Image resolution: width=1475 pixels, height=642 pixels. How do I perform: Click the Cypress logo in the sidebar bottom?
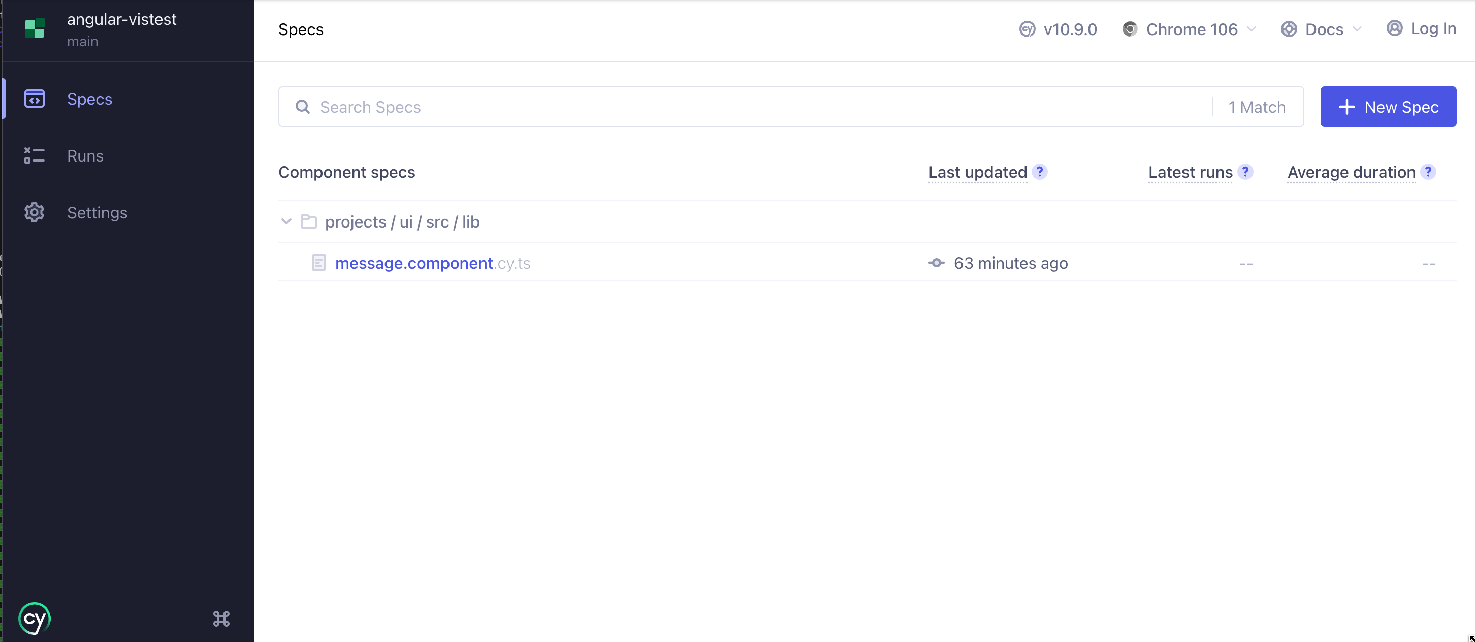click(x=35, y=619)
